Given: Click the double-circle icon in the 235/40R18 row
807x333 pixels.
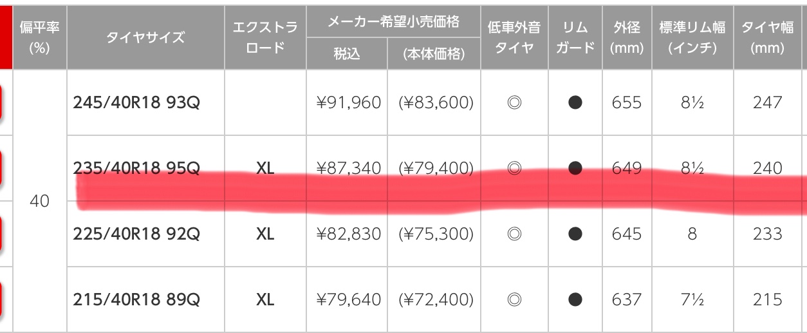Looking at the screenshot, I should (x=514, y=168).
